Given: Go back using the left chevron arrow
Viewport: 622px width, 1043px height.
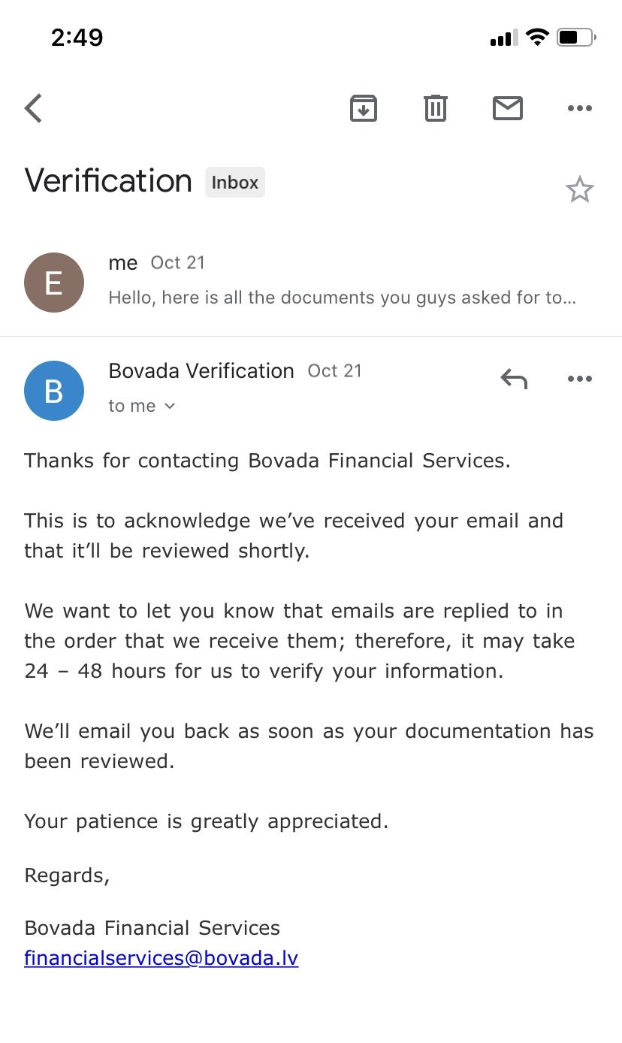Looking at the screenshot, I should 34,108.
